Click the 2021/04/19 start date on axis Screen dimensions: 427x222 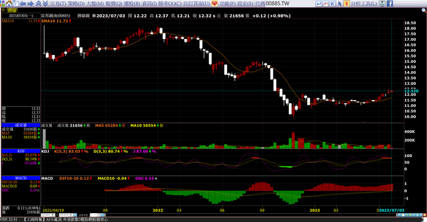click(53, 210)
